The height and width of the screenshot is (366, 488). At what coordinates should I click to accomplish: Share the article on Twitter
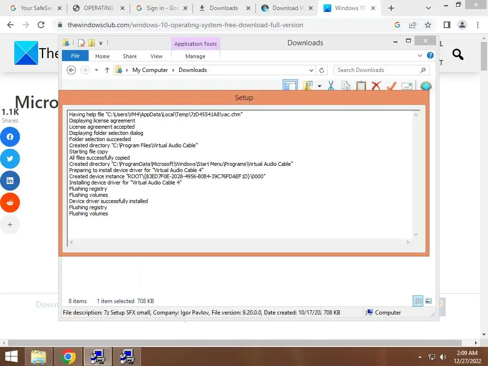click(x=10, y=159)
